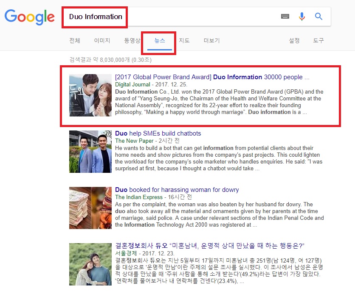The image size is (355, 291).
Task: Click the couple in field thumbnail
Action: 90,264
